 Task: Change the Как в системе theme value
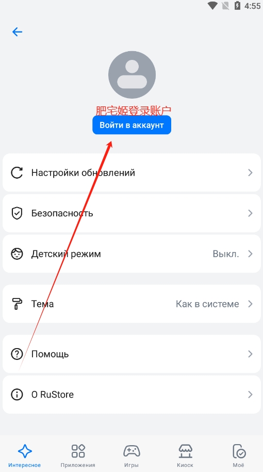[x=207, y=304]
